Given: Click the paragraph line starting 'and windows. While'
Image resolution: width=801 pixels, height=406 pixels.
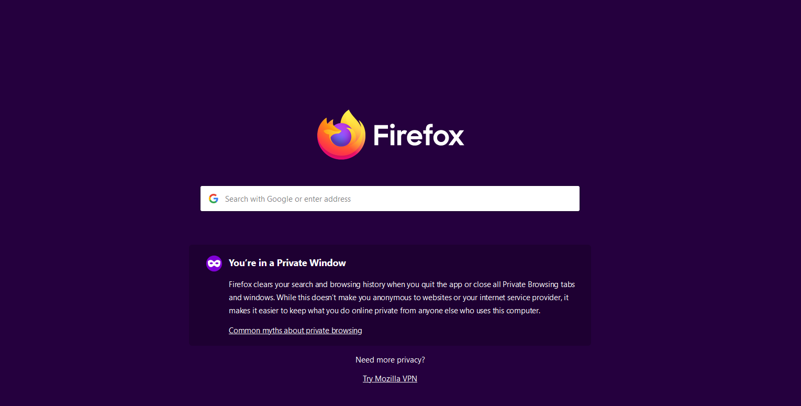Looking at the screenshot, I should 398,298.
